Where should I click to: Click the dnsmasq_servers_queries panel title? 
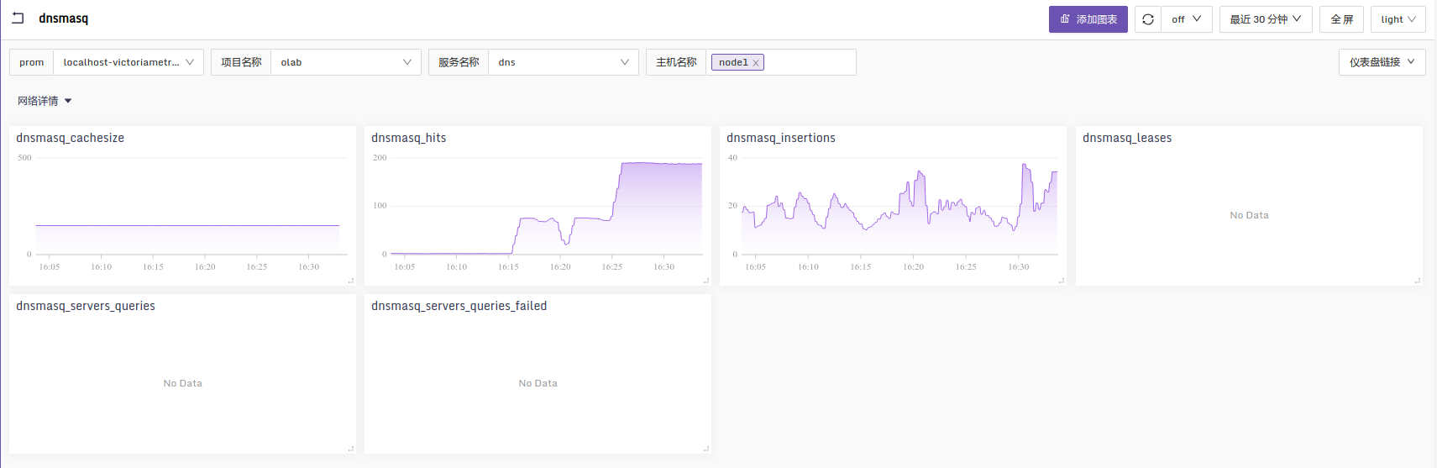pyautogui.click(x=86, y=306)
